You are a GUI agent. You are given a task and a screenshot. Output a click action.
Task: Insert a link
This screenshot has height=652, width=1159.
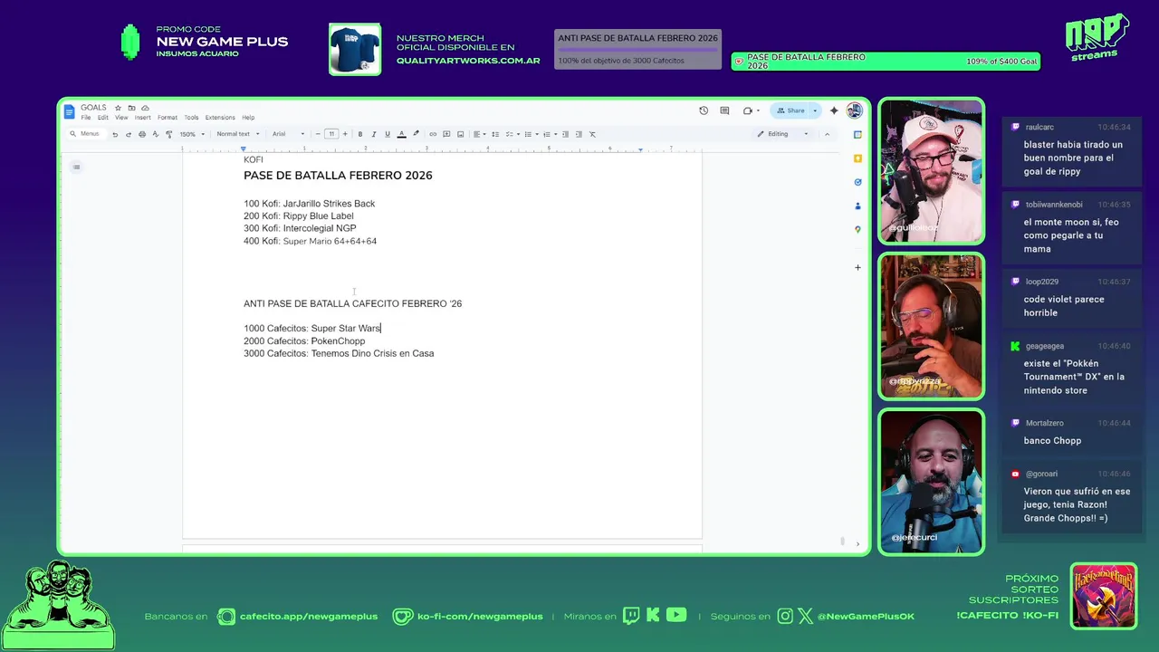coord(433,134)
